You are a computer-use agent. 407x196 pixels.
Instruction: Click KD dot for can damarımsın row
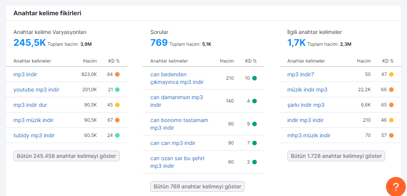[255, 101]
